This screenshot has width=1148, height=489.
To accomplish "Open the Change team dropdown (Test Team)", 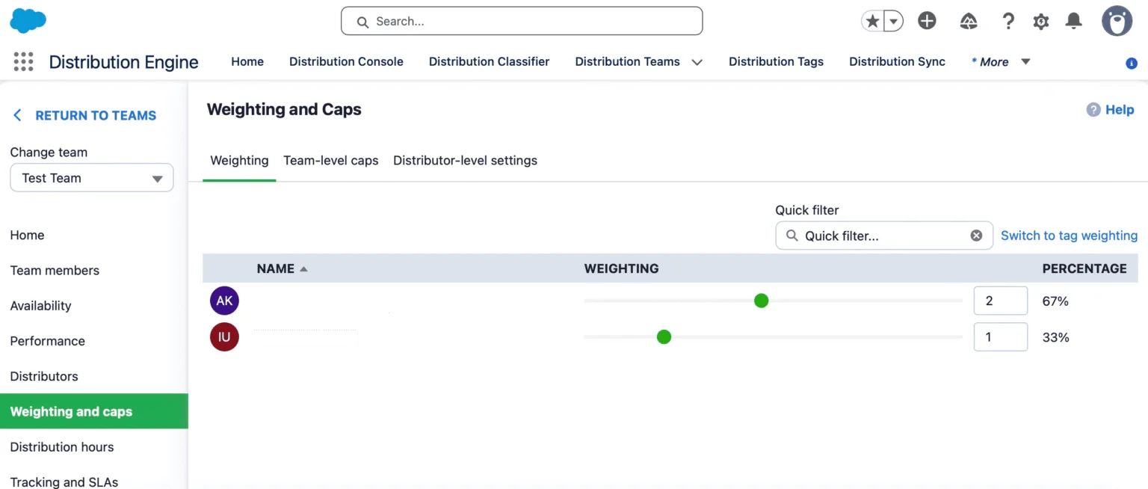I will (91, 178).
